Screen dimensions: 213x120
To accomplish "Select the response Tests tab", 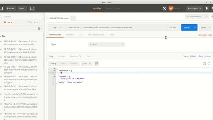I will pyautogui.click(x=89, y=56).
